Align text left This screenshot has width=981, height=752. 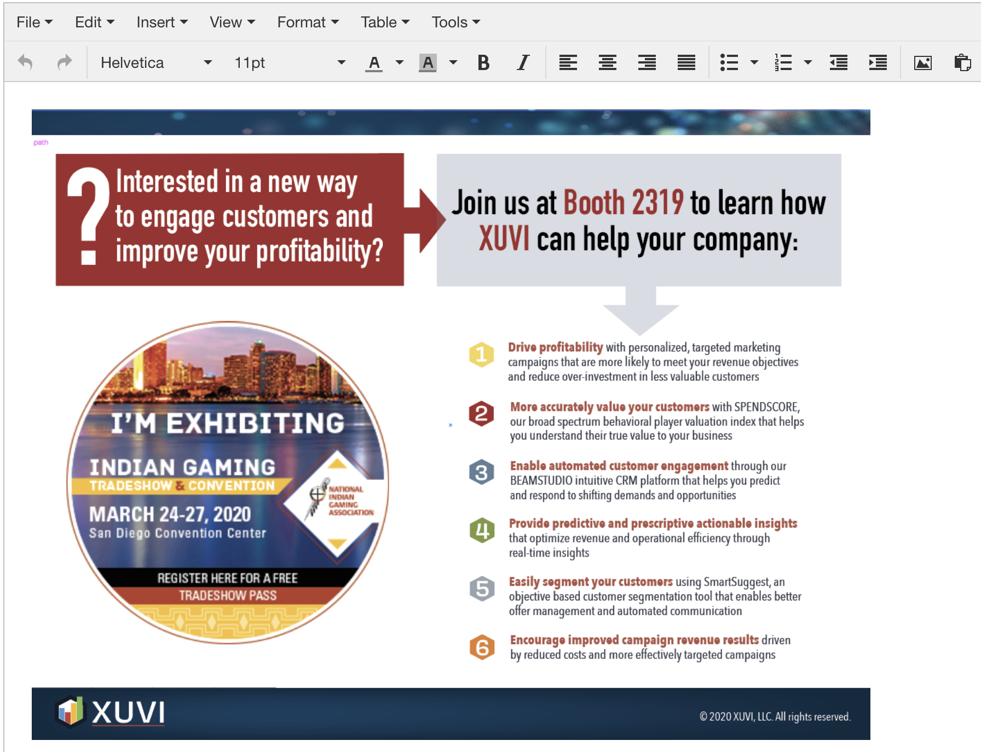tap(568, 63)
